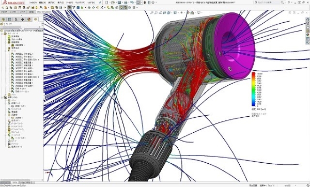Click the Home icon in right task pane
310x187 pixels.
(307, 20)
